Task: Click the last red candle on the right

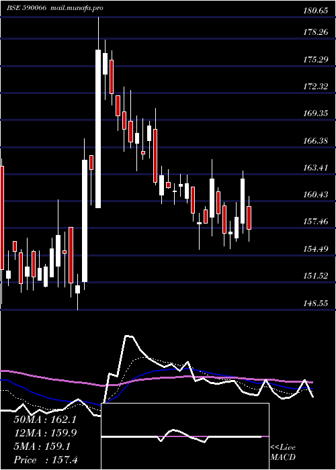Action: click(x=249, y=218)
